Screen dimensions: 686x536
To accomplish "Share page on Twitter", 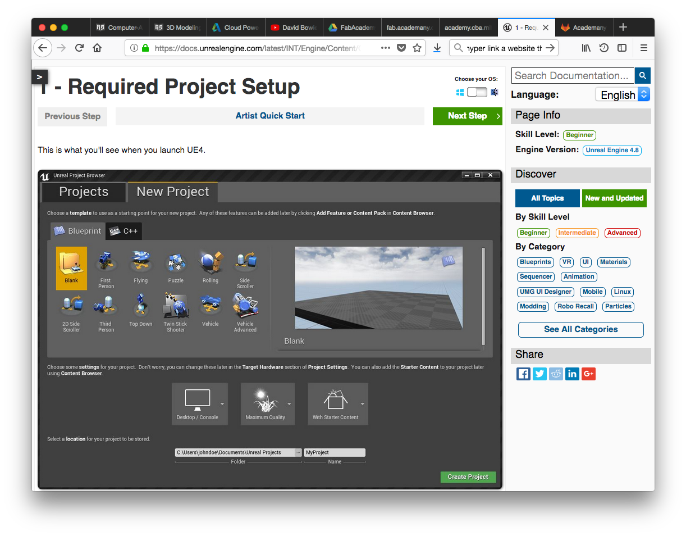I will point(539,374).
